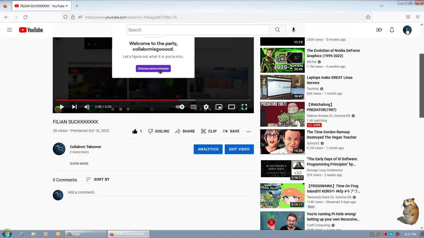
Task: Launch Internet Explorer from the taskbar
Action: [x=21, y=234]
